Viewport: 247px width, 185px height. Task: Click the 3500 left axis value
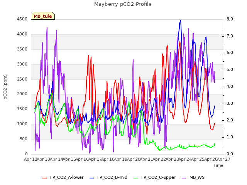coord(22,49)
